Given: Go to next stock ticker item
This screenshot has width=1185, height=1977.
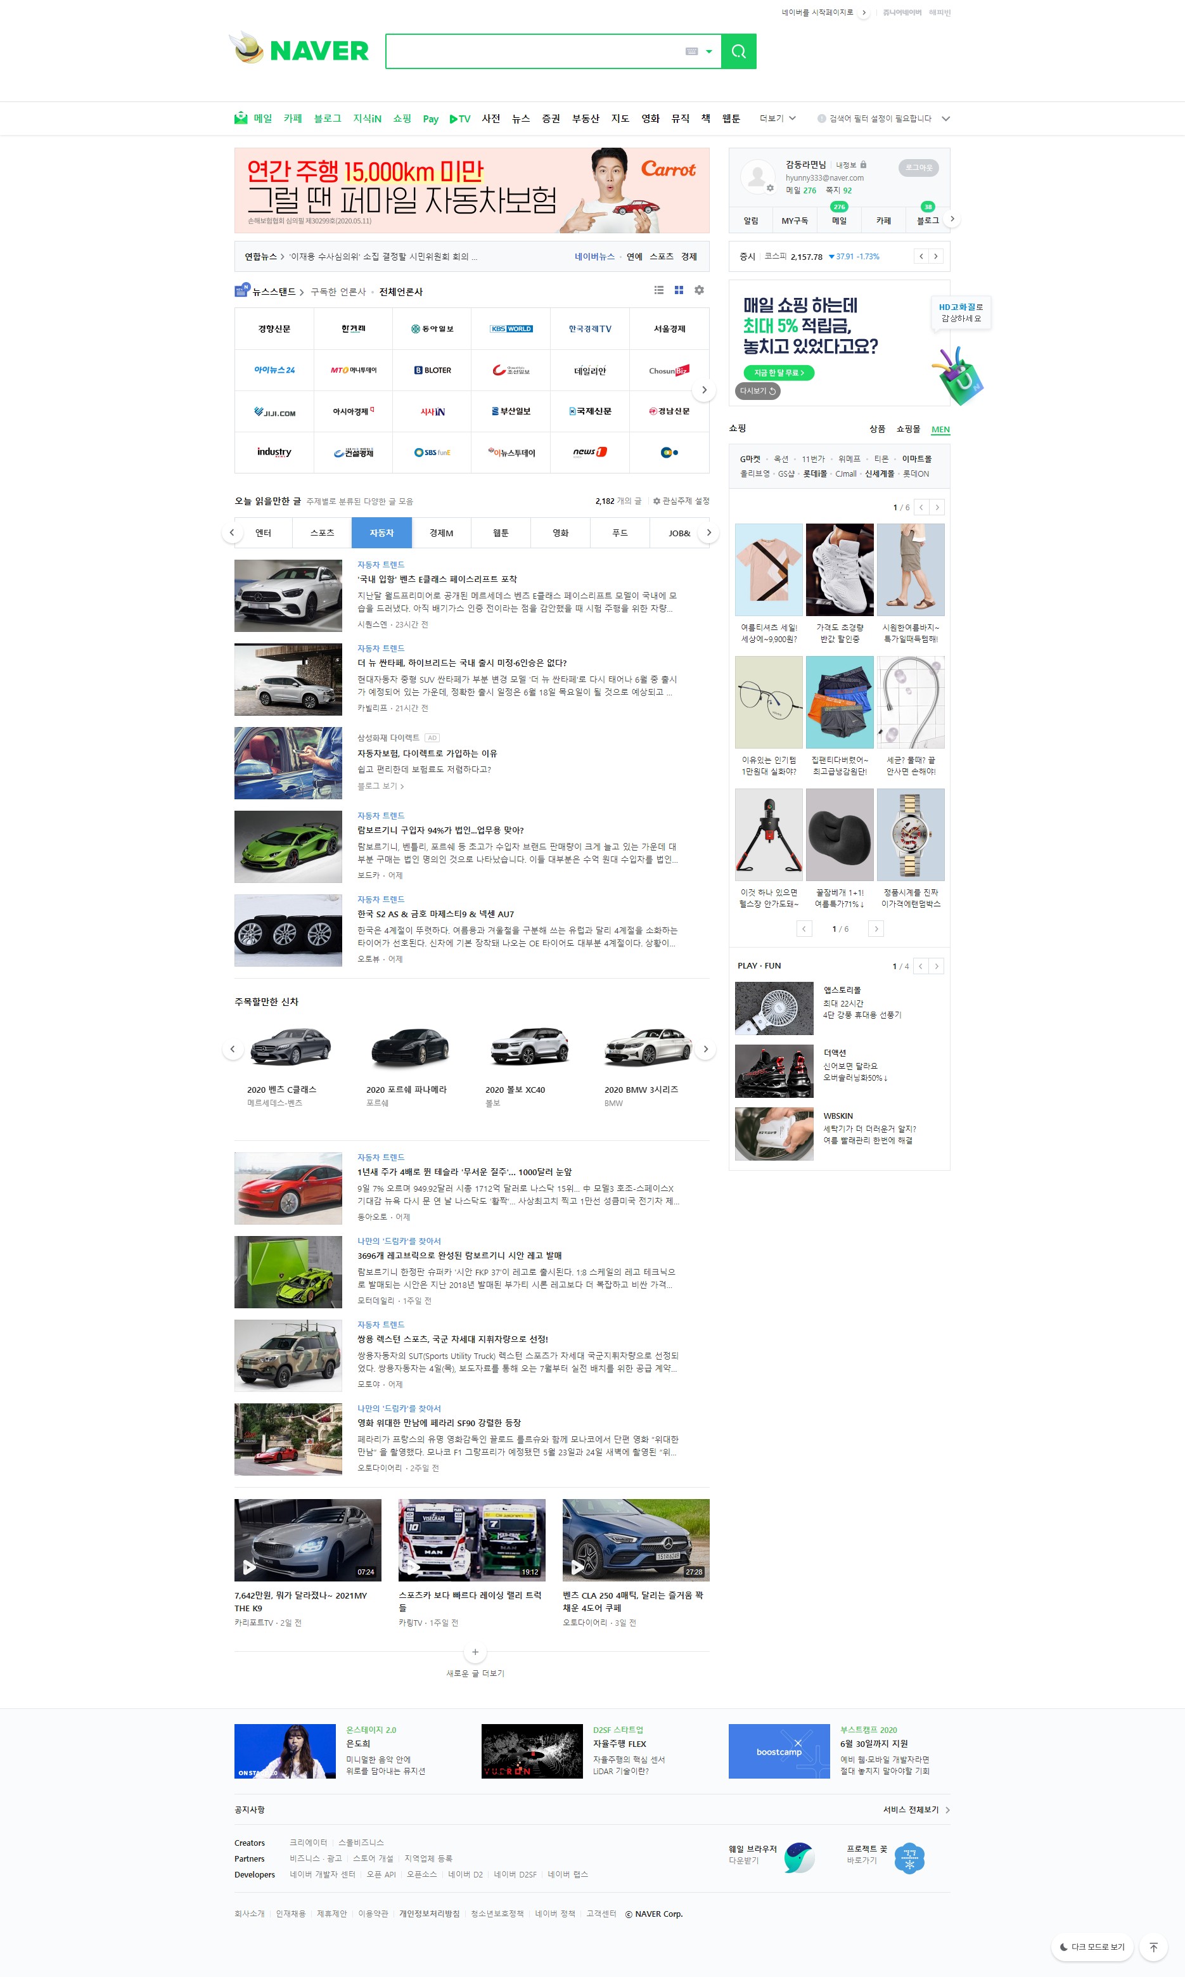Looking at the screenshot, I should [x=936, y=256].
